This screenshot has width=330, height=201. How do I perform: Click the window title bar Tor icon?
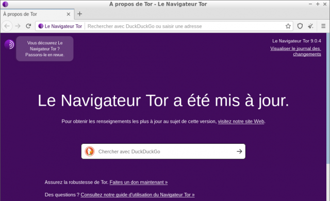click(5, 4)
